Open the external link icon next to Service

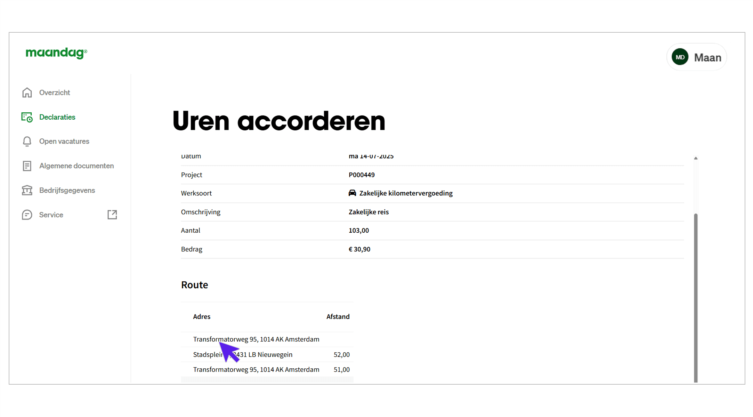[x=112, y=215]
